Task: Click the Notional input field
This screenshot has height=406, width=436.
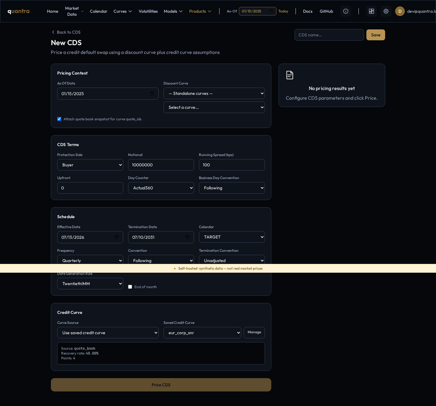Action: click(x=161, y=165)
